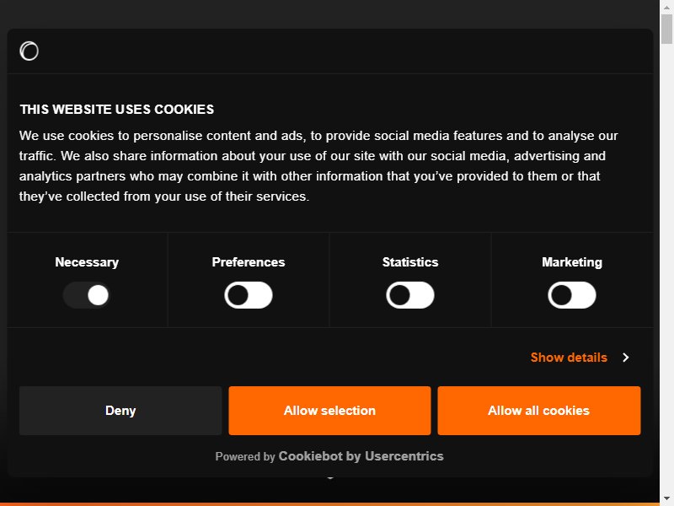Select the Marketing category label
Image resolution: width=674 pixels, height=506 pixels.
click(572, 262)
